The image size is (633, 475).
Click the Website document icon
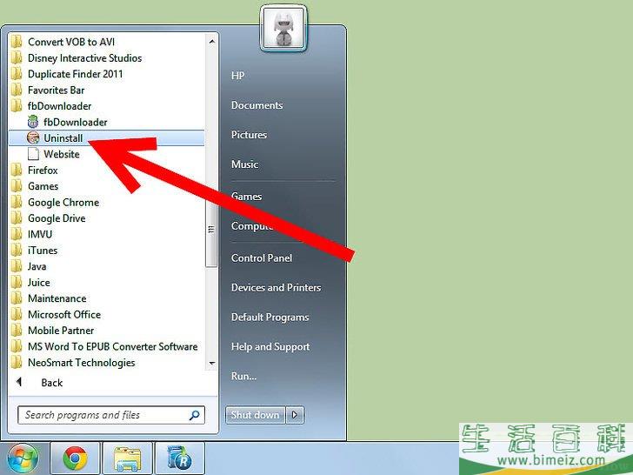(33, 154)
